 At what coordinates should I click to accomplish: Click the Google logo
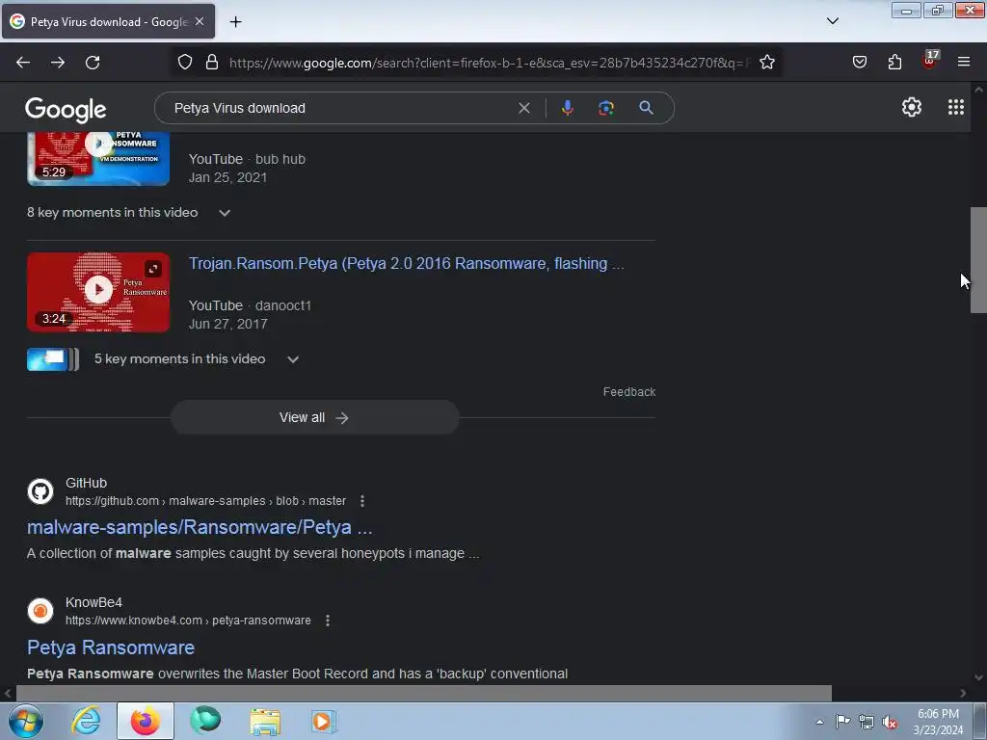coord(66,110)
